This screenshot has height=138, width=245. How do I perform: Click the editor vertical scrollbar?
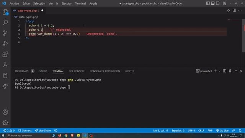243,36
